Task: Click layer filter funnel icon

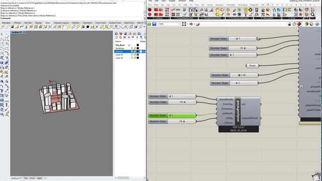Action: 141,37
